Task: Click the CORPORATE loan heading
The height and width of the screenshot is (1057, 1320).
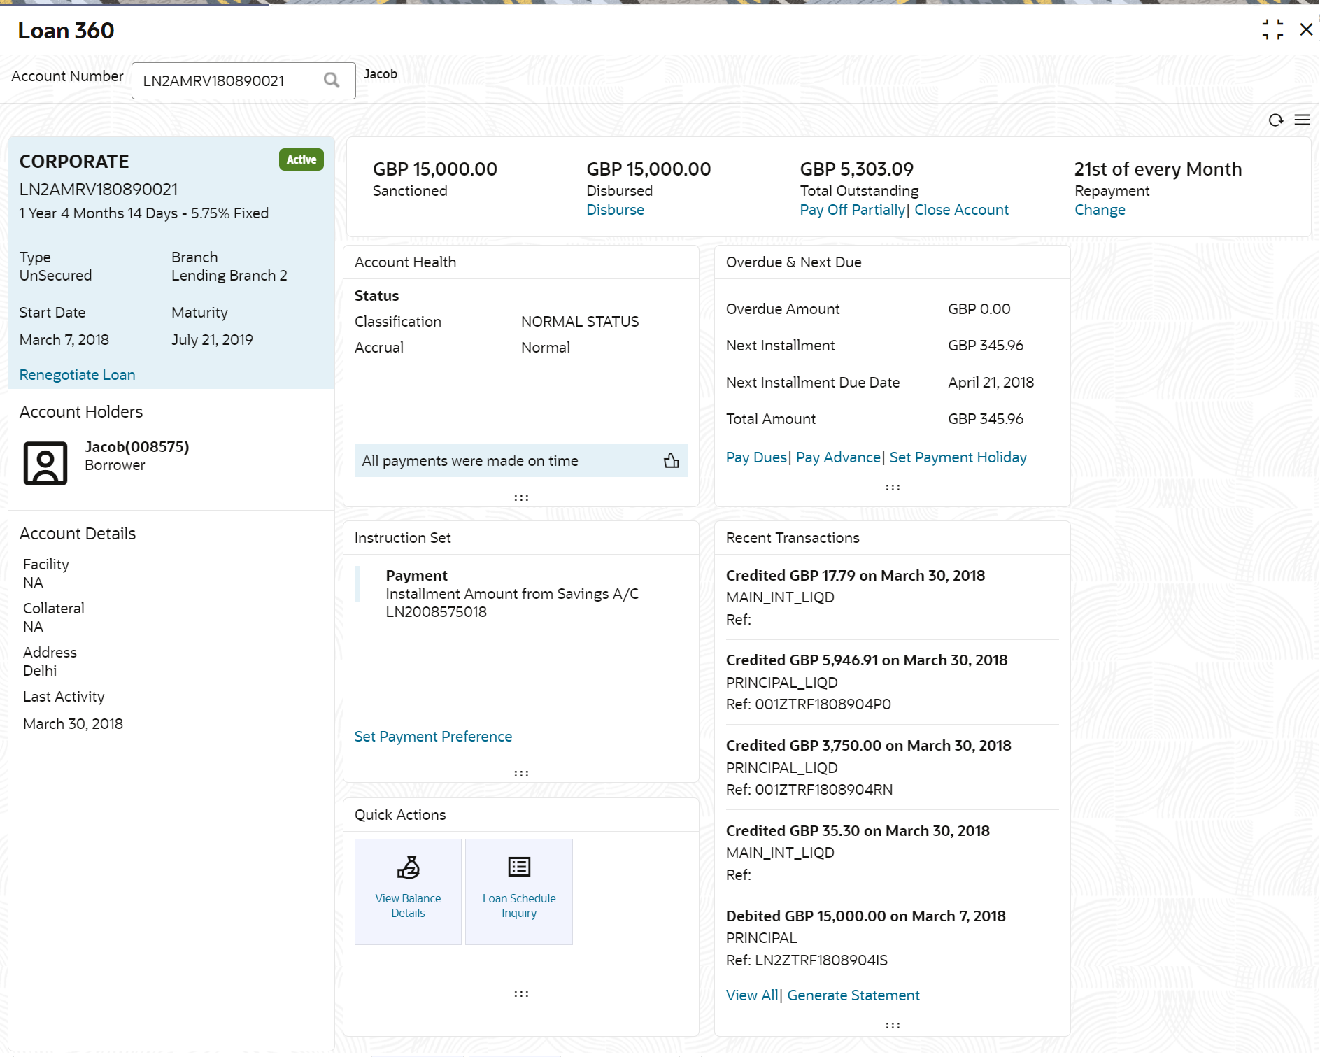Action: (74, 162)
